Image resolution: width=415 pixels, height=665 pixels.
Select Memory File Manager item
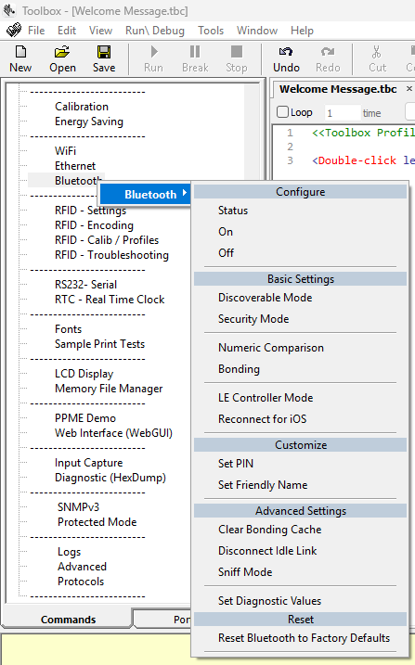[109, 389]
